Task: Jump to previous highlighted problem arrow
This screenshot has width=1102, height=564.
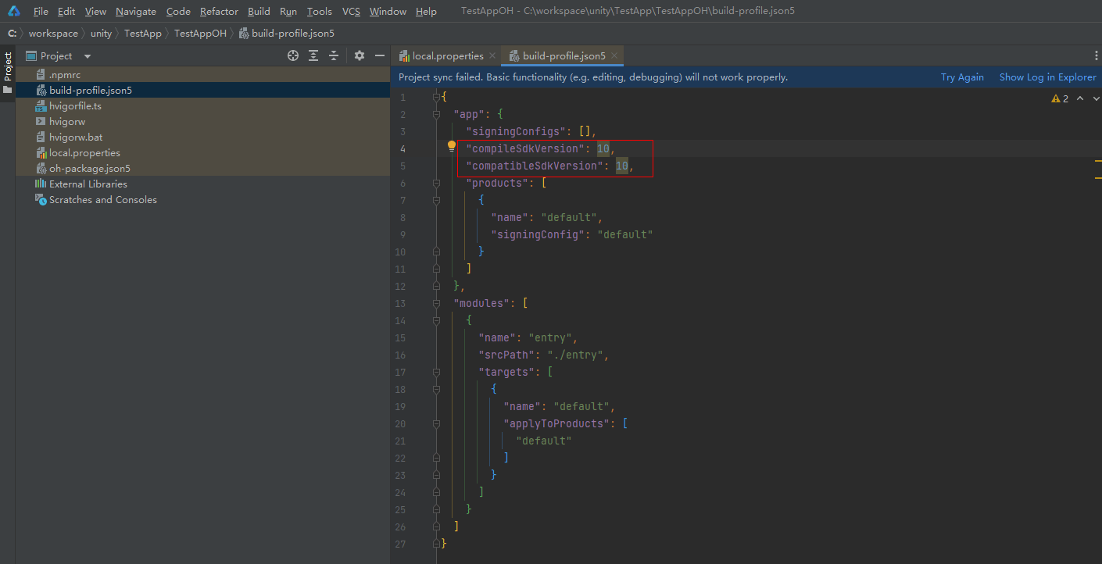Action: (1080, 98)
